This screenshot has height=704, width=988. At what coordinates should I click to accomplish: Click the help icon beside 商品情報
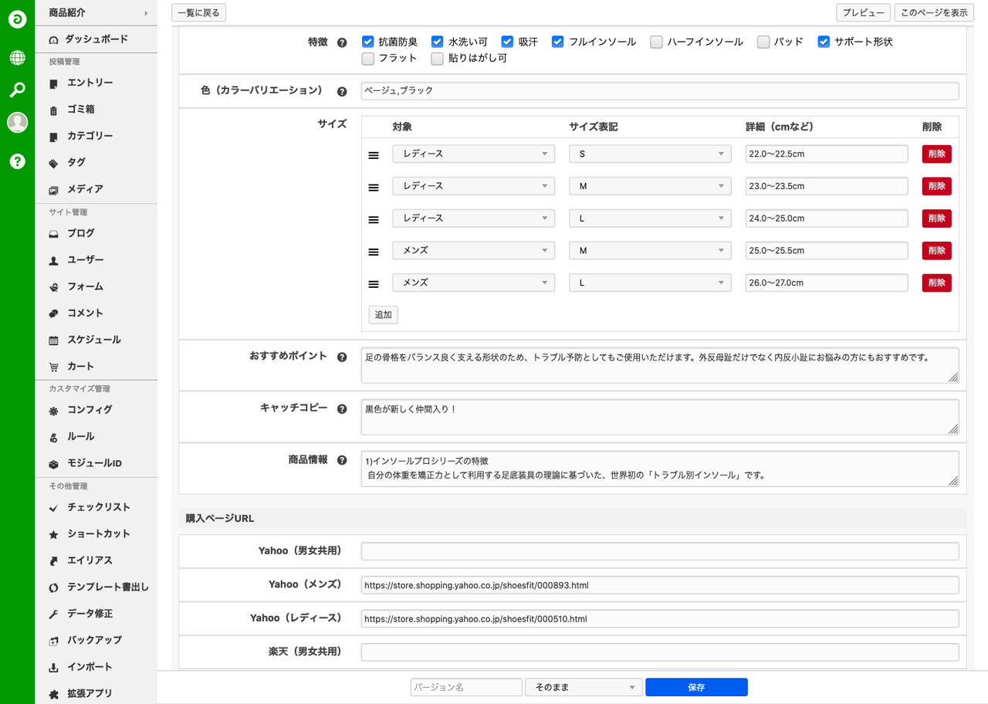(x=342, y=460)
